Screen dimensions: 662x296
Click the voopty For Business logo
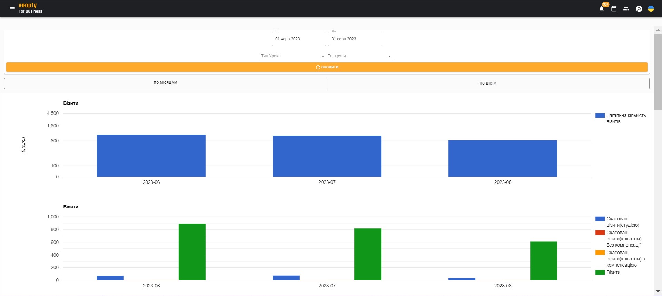coord(30,8)
